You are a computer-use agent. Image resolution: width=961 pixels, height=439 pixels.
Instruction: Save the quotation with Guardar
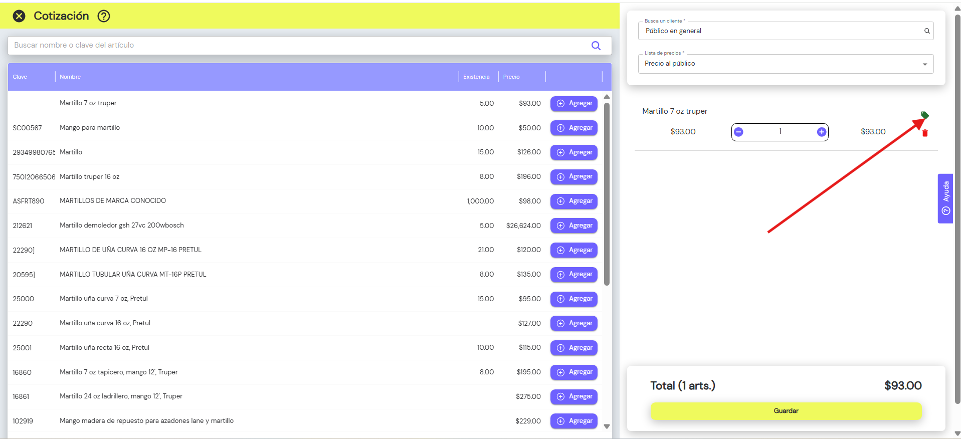coord(786,411)
